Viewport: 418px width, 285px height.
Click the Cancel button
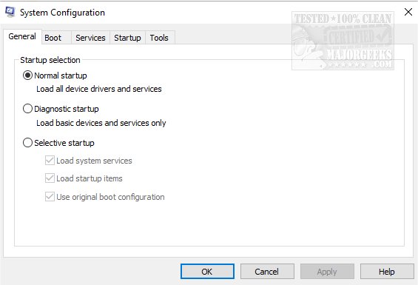[x=267, y=272]
